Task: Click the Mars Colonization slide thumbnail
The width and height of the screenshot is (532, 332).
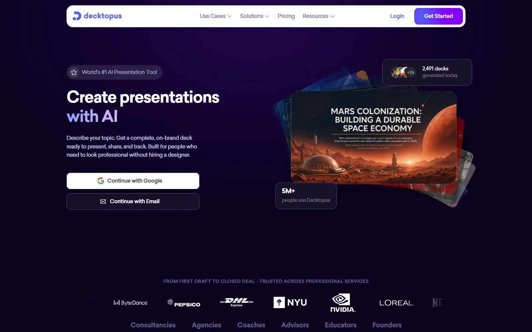Action: click(x=373, y=137)
